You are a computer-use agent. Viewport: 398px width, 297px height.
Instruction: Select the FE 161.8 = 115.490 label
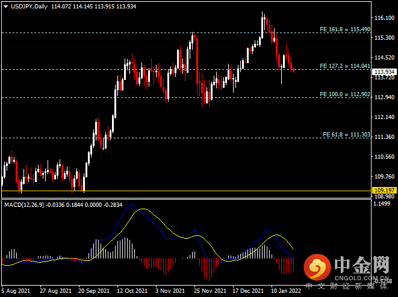click(x=345, y=29)
